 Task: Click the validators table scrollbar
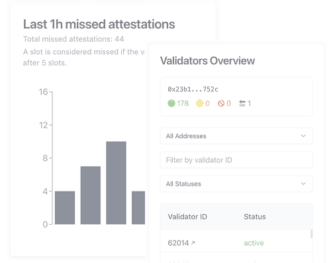[311, 234]
